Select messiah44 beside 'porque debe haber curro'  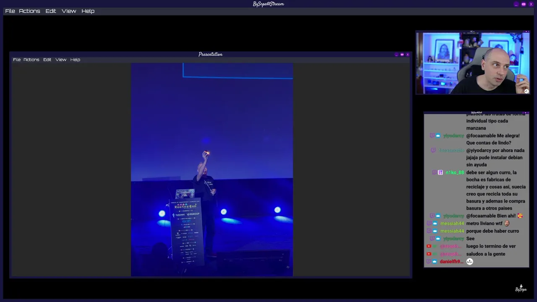pyautogui.click(x=452, y=231)
